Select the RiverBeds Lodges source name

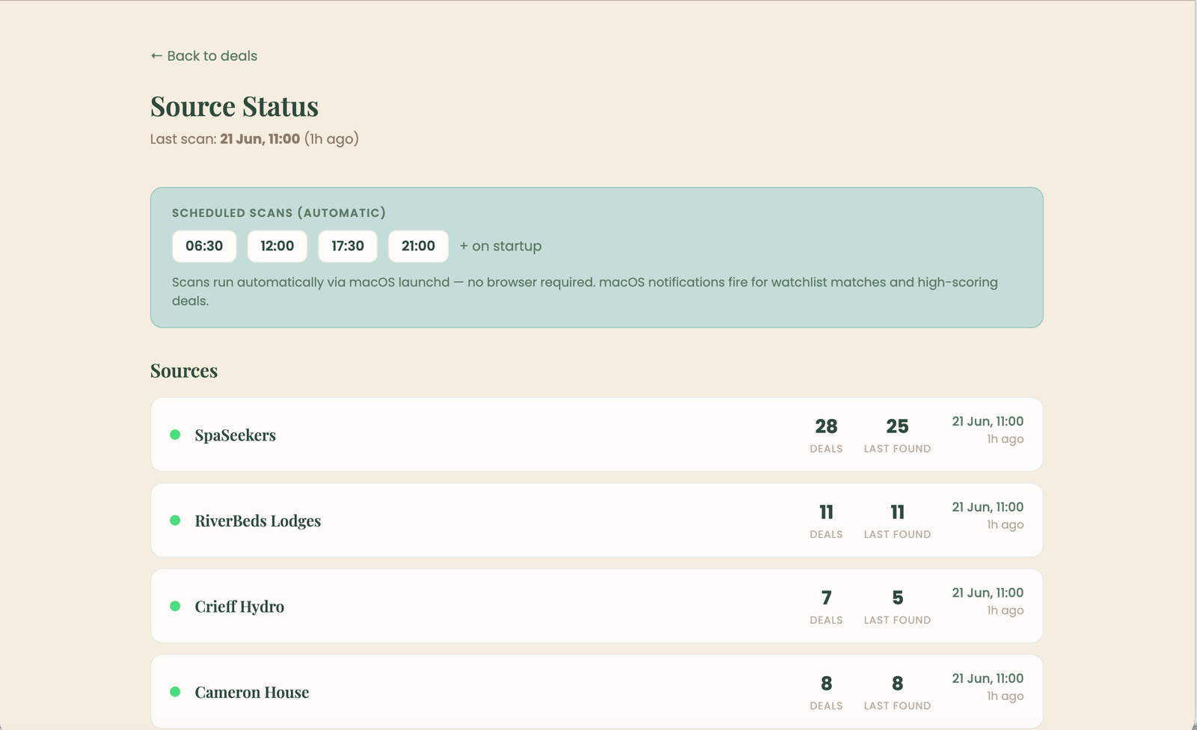257,521
